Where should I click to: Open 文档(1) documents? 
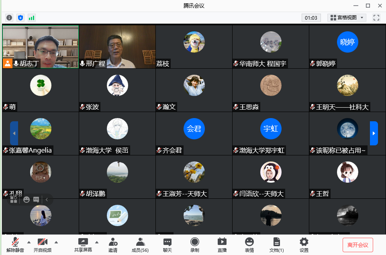(x=276, y=245)
